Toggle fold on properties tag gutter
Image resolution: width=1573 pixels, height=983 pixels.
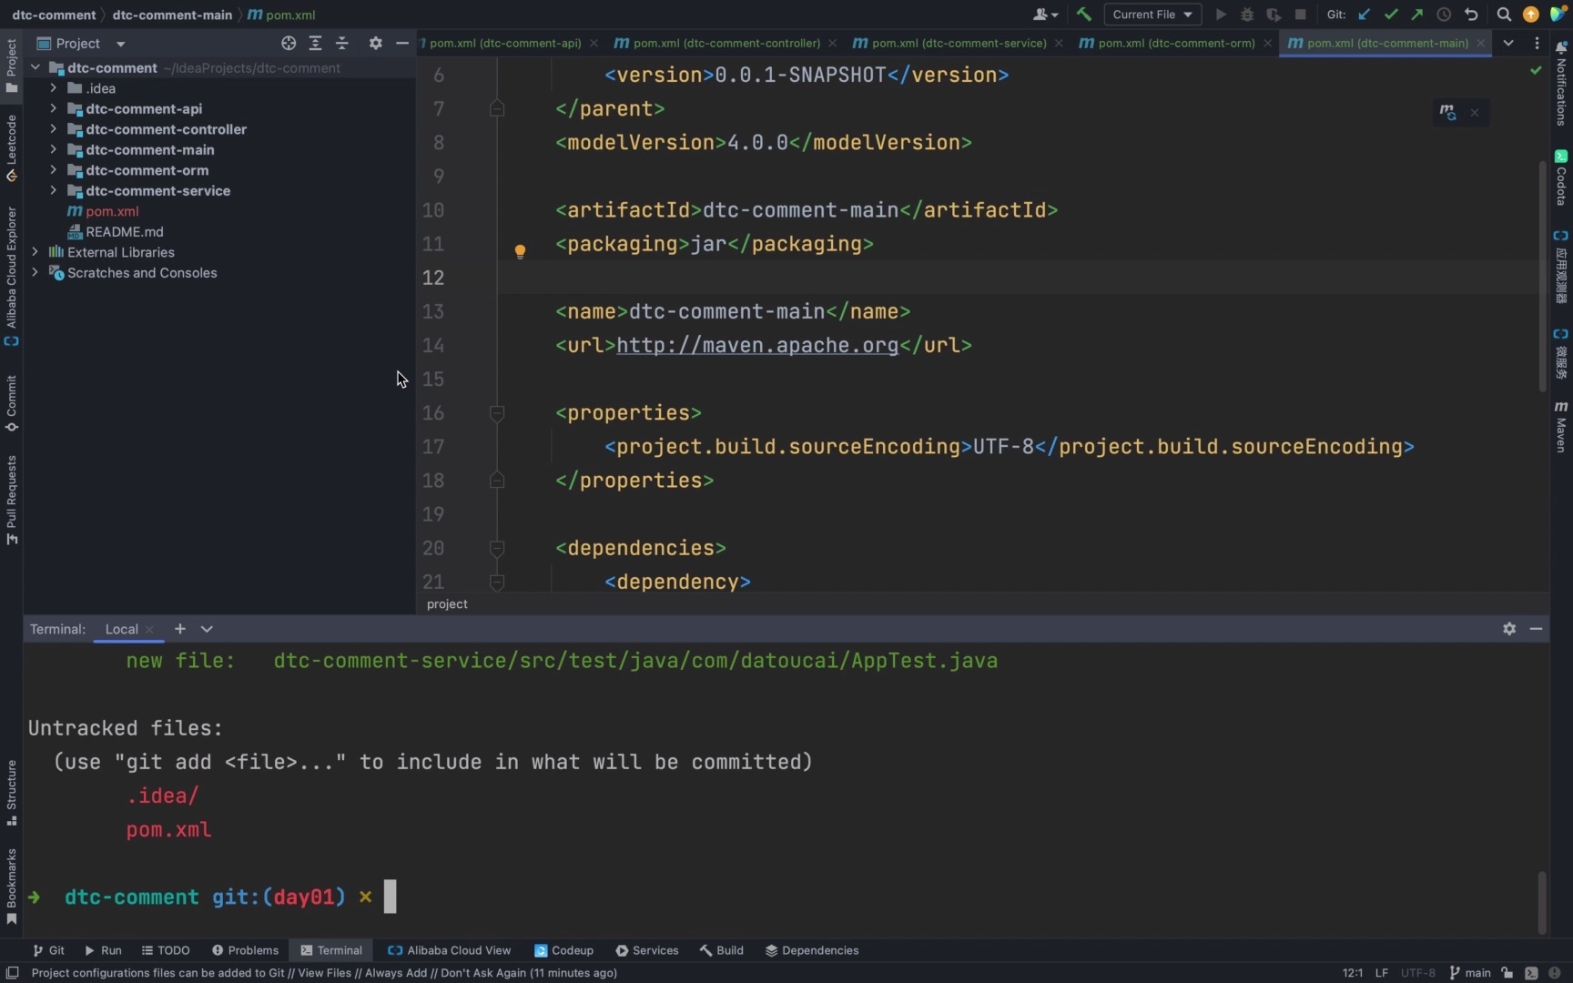497,413
